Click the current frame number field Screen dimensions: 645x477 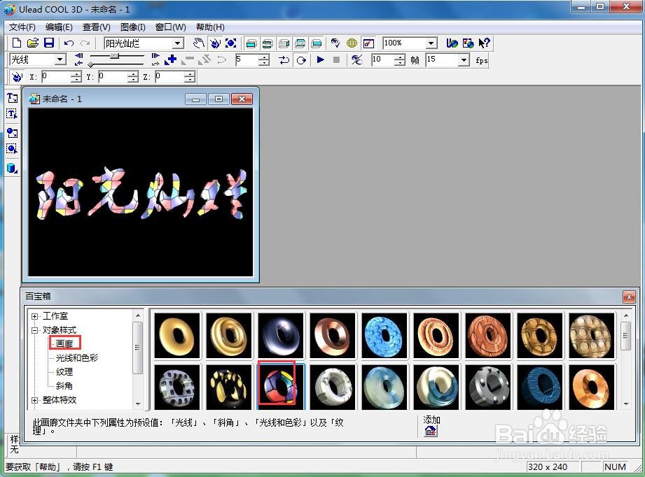click(247, 59)
